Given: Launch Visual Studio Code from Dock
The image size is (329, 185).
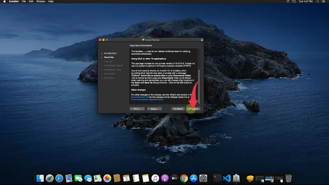Looking at the screenshot, I should 226,178.
